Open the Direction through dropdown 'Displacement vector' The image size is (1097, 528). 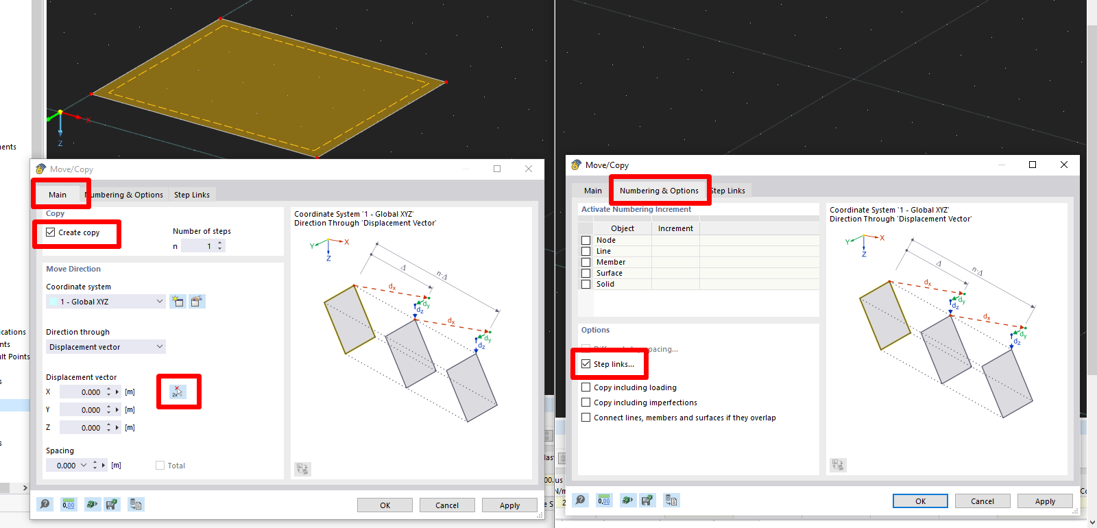click(x=106, y=347)
